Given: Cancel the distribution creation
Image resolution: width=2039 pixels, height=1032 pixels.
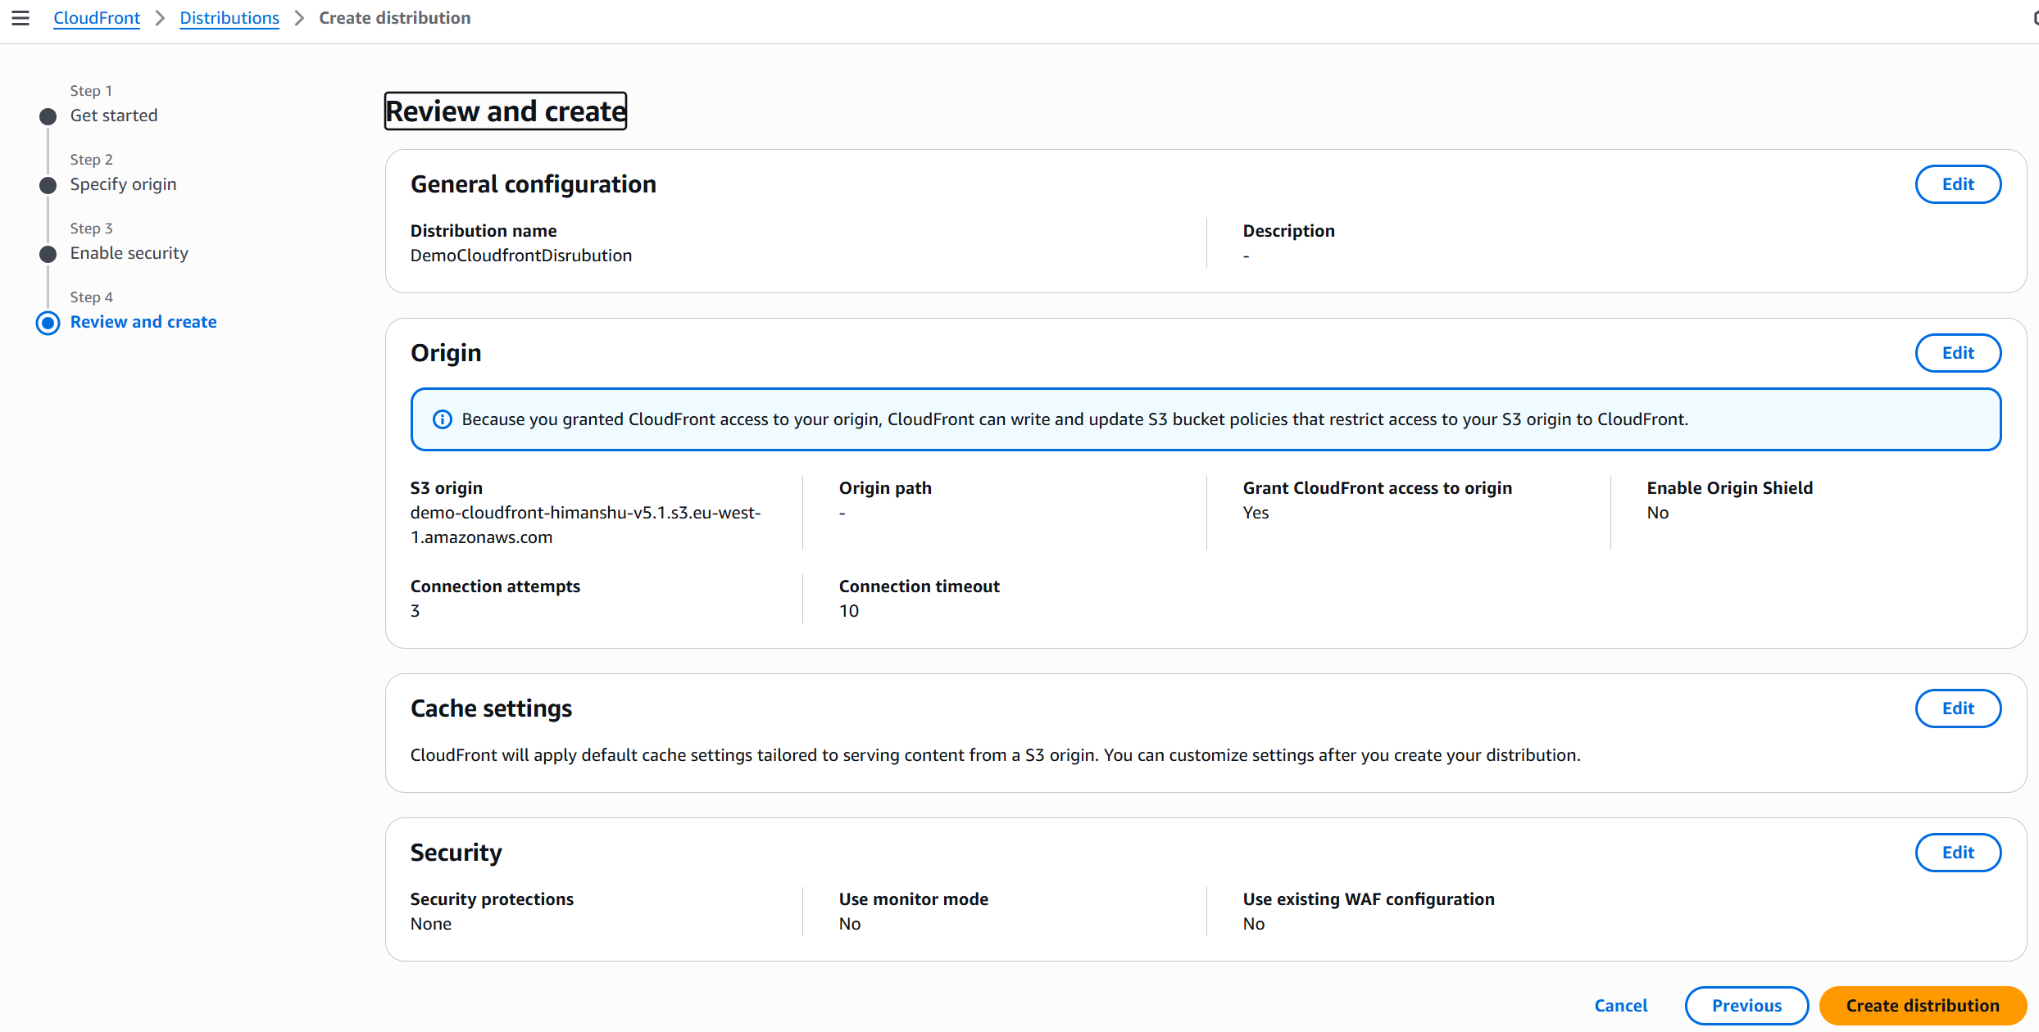Looking at the screenshot, I should click(x=1620, y=1006).
